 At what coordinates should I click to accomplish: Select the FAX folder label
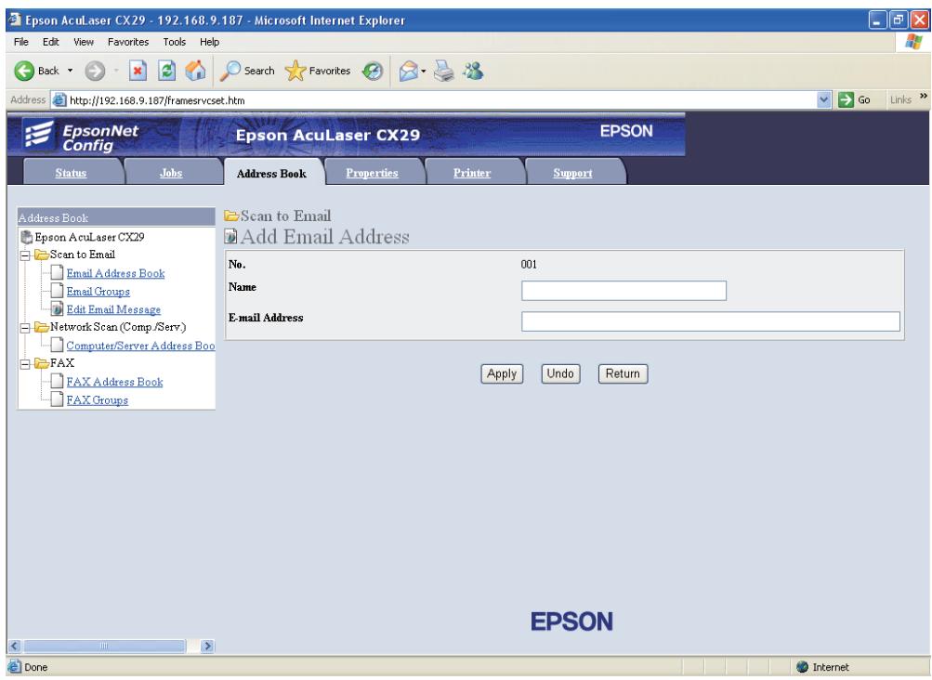coord(62,363)
